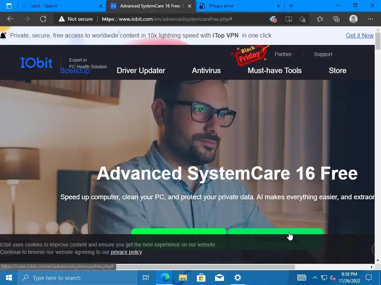This screenshot has height=285, width=381.
Task: Show hidden system tray icons
Action: 315,278
